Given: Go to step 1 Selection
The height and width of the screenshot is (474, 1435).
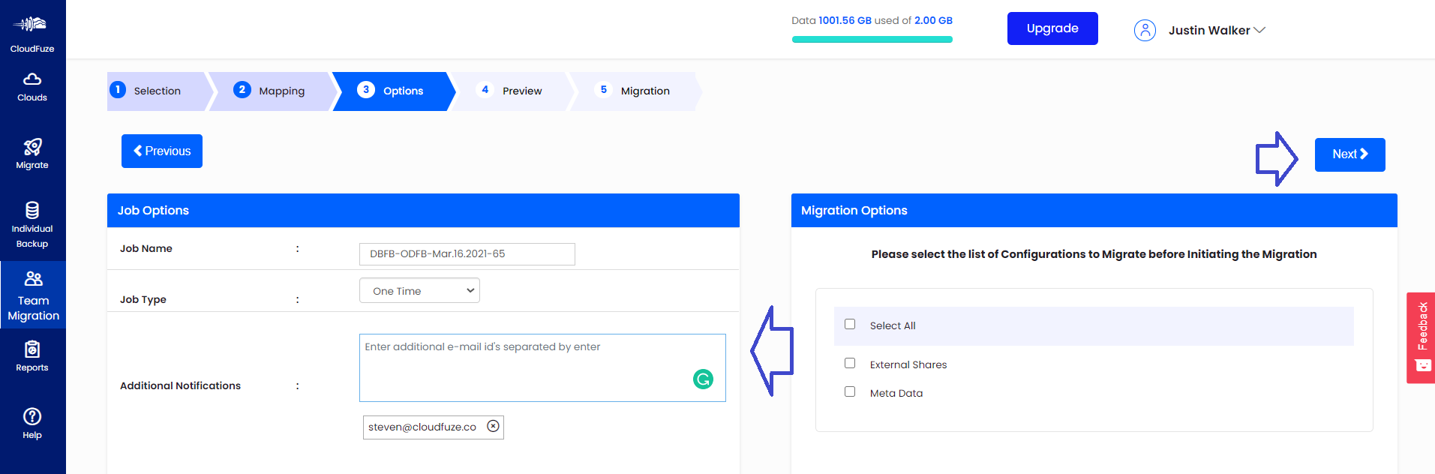Looking at the screenshot, I should tap(157, 91).
